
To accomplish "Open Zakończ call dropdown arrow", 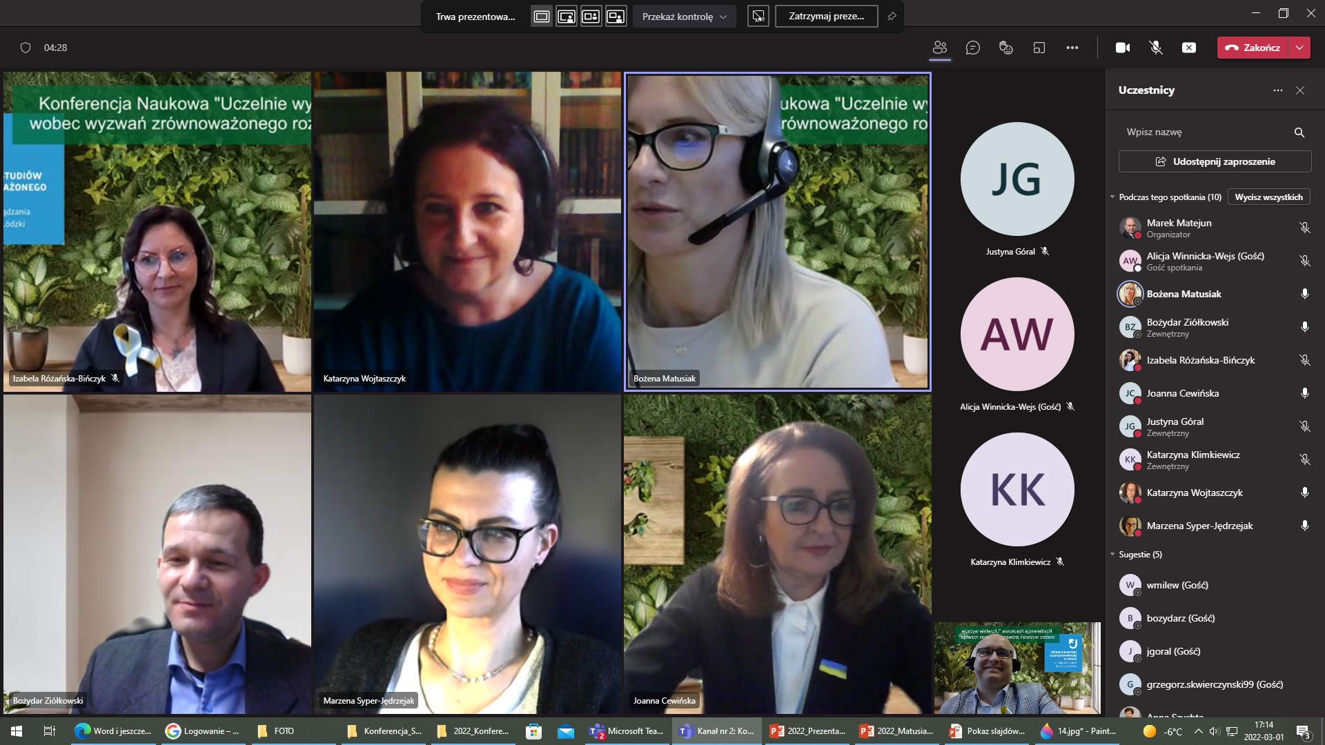I will [1302, 48].
